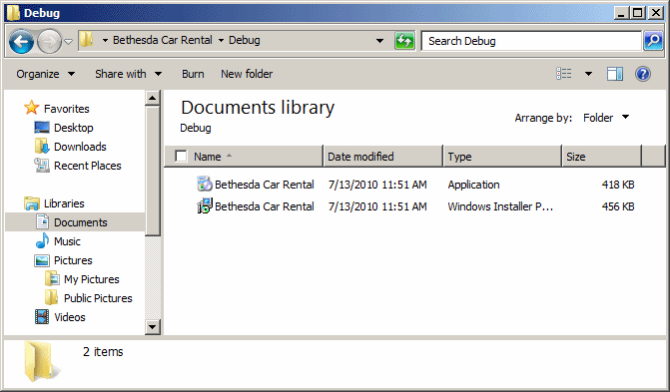The image size is (670, 392).
Task: Open the Music library
Action: click(67, 241)
